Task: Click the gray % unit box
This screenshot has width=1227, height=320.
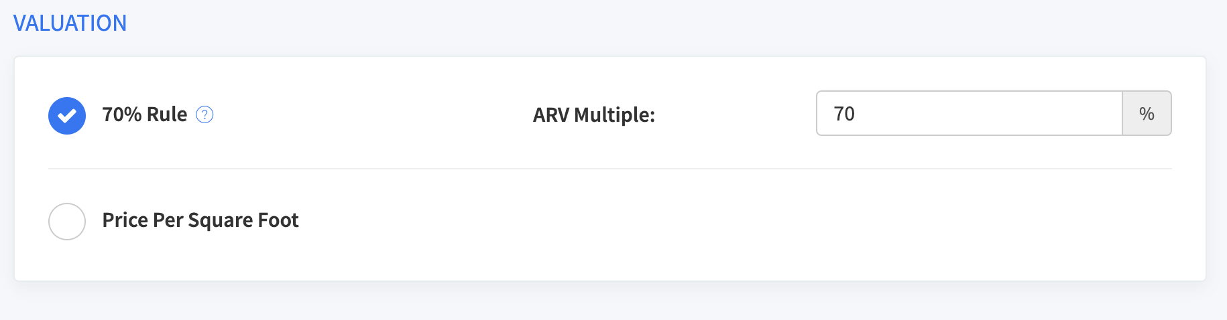Action: click(x=1147, y=113)
